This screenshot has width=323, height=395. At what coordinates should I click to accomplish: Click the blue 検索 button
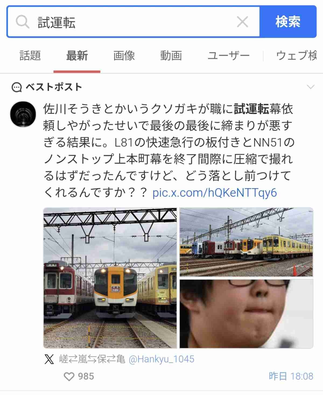tap(288, 22)
